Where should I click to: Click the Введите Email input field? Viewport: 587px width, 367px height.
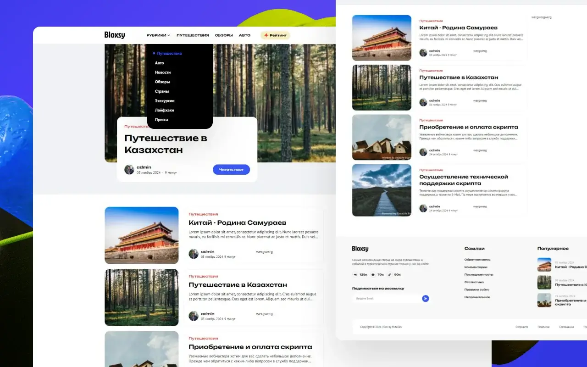[385, 299]
